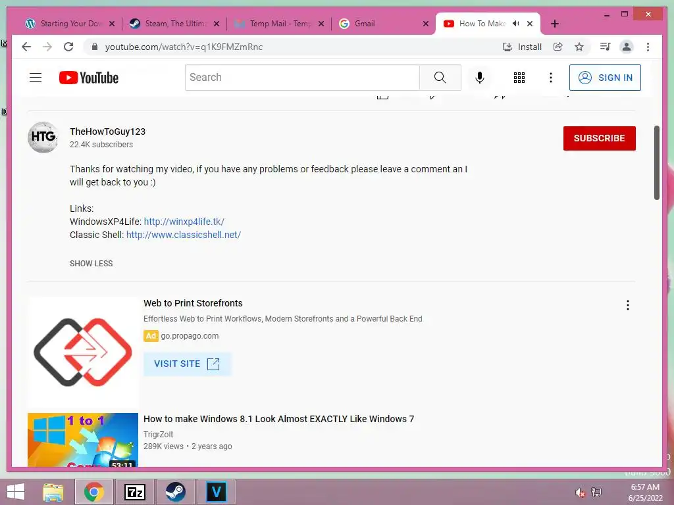This screenshot has width=674, height=505.
Task: Reload the YouTube page
Action: [68, 47]
